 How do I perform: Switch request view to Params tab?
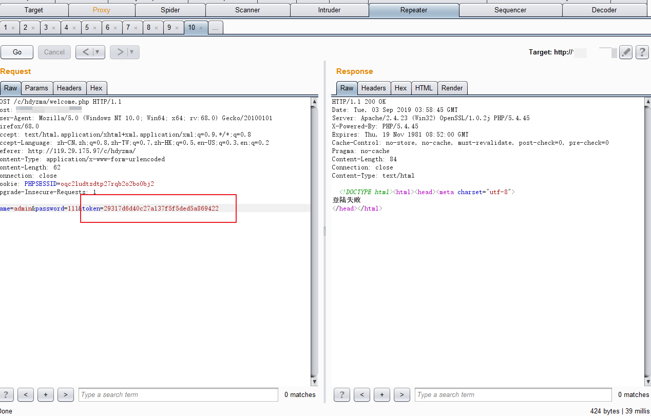coord(36,88)
